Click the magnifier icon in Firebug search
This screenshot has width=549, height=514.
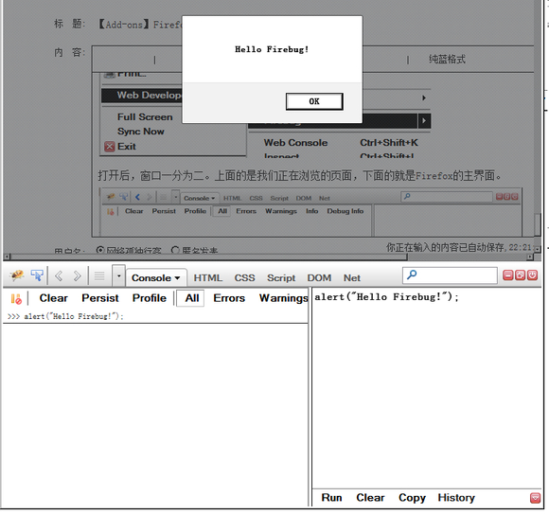[412, 275]
